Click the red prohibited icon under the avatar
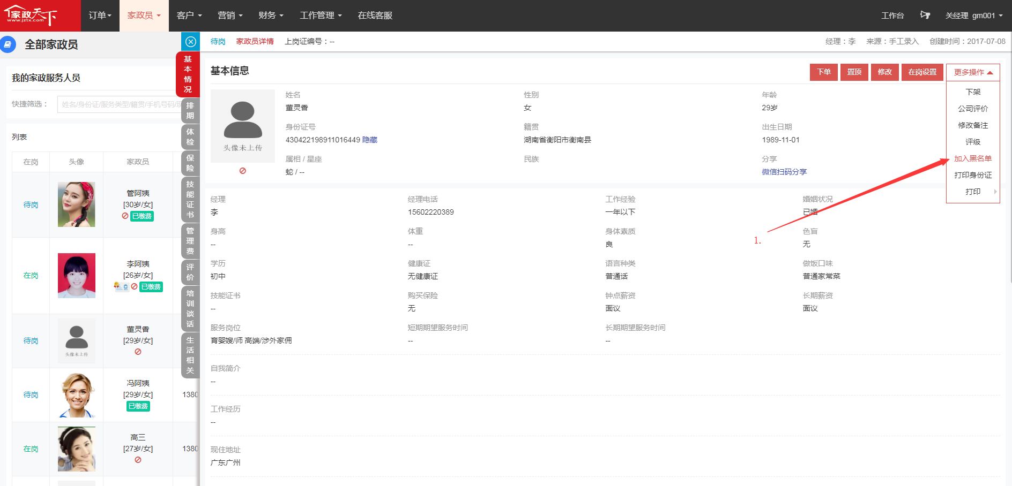The width and height of the screenshot is (1012, 486). point(243,171)
